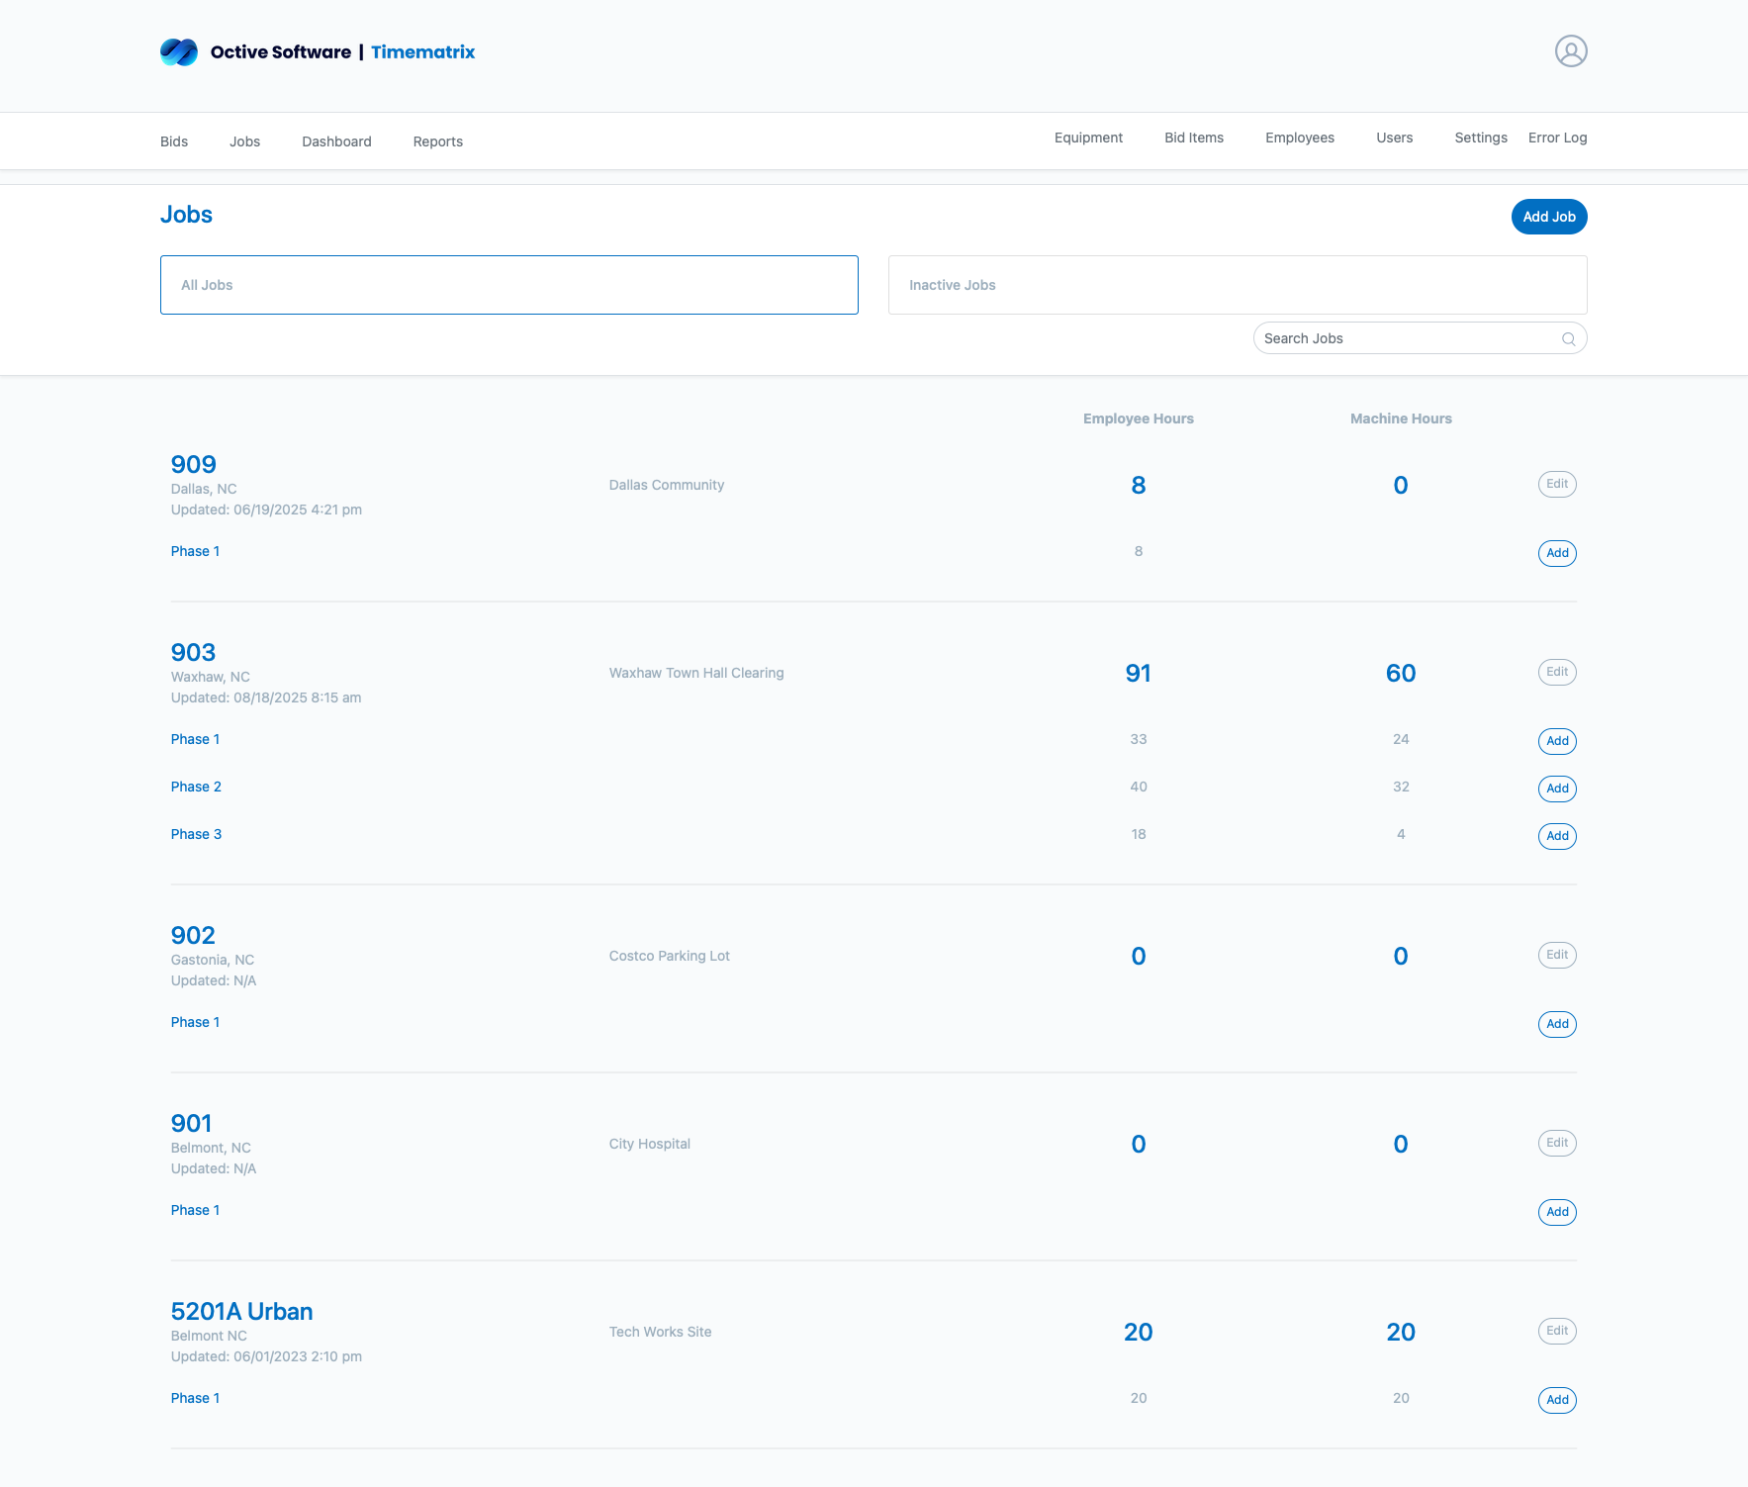
Task: Switch to the Inactive Jobs tab
Action: point(1237,285)
